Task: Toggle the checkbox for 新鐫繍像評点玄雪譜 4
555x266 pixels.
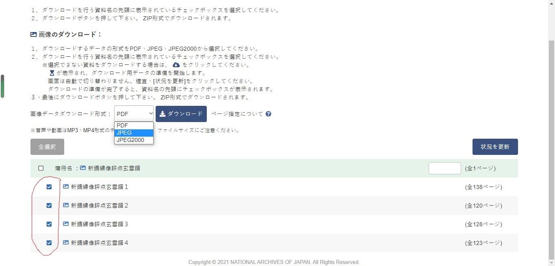Action: 49,243
